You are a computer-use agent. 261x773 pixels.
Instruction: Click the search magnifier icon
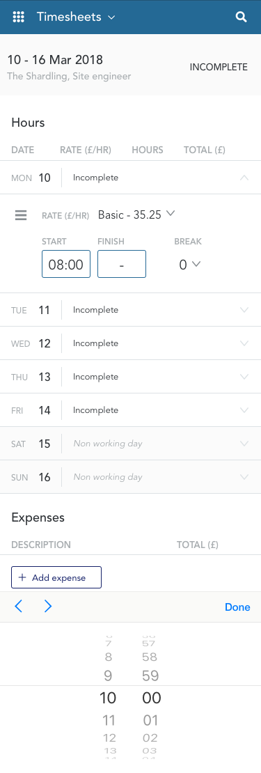(x=241, y=17)
